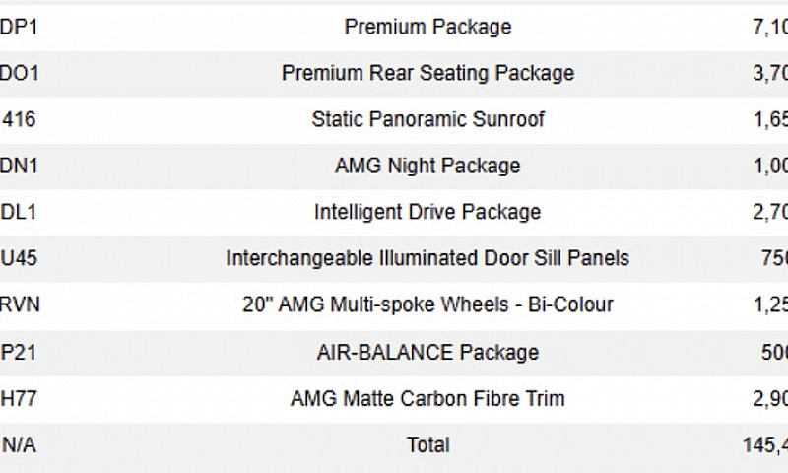Image resolution: width=788 pixels, height=473 pixels.
Task: Click the AMG Matte Carbon Fibre Trim text
Action: tap(427, 398)
